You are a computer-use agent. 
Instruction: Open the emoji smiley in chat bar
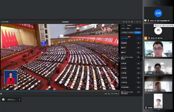point(3,100)
